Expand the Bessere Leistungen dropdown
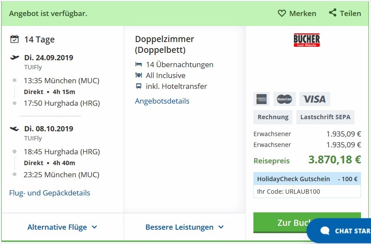Viewport: 371px width, 244px height. click(x=184, y=227)
